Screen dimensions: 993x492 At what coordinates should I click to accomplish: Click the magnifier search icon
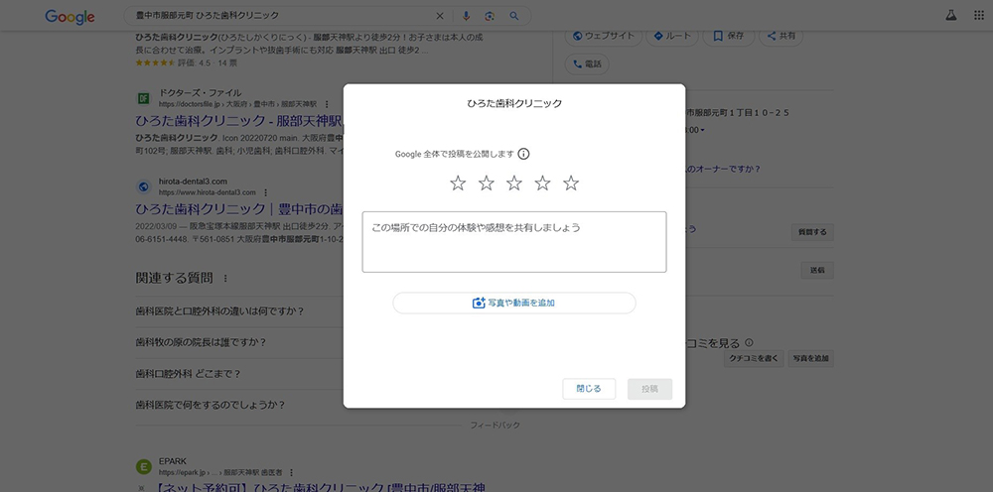point(513,17)
